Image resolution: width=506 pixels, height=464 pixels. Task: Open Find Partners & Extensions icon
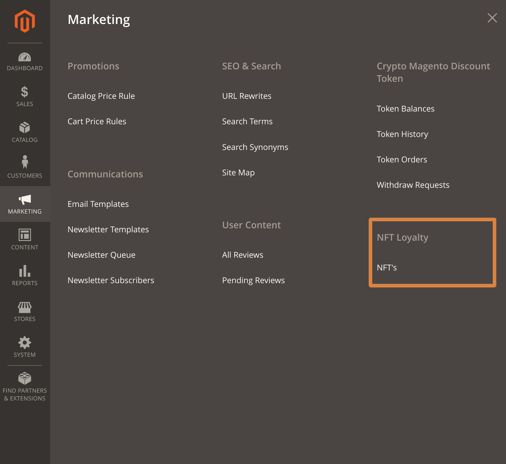click(x=25, y=378)
